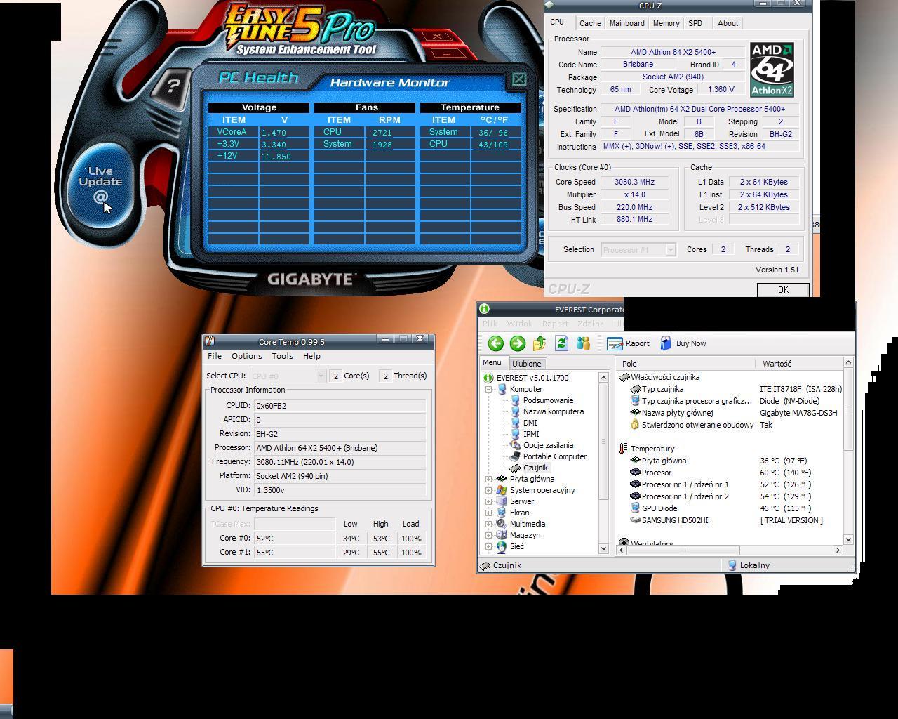Switch to the Ulubione tab in EVEREST
The height and width of the screenshot is (719, 898).
coord(526,364)
